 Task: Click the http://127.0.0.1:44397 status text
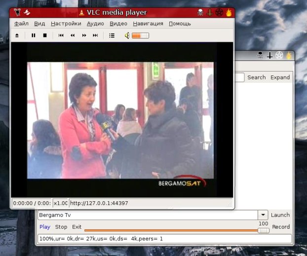coord(99,203)
